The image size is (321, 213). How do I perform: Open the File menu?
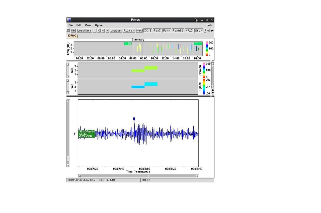(70, 25)
